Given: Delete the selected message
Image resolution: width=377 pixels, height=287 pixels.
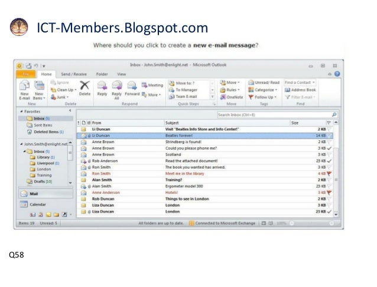Looking at the screenshot, I should (84, 88).
